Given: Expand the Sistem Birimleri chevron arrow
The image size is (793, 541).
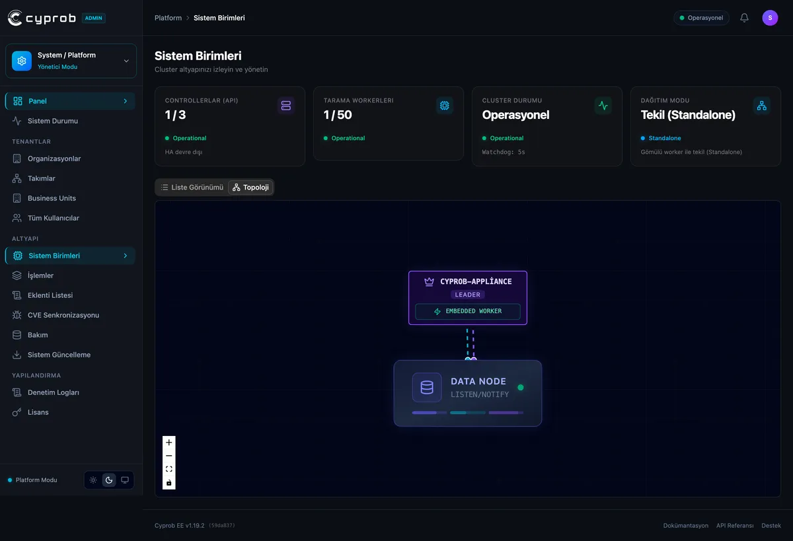Looking at the screenshot, I should tap(126, 256).
